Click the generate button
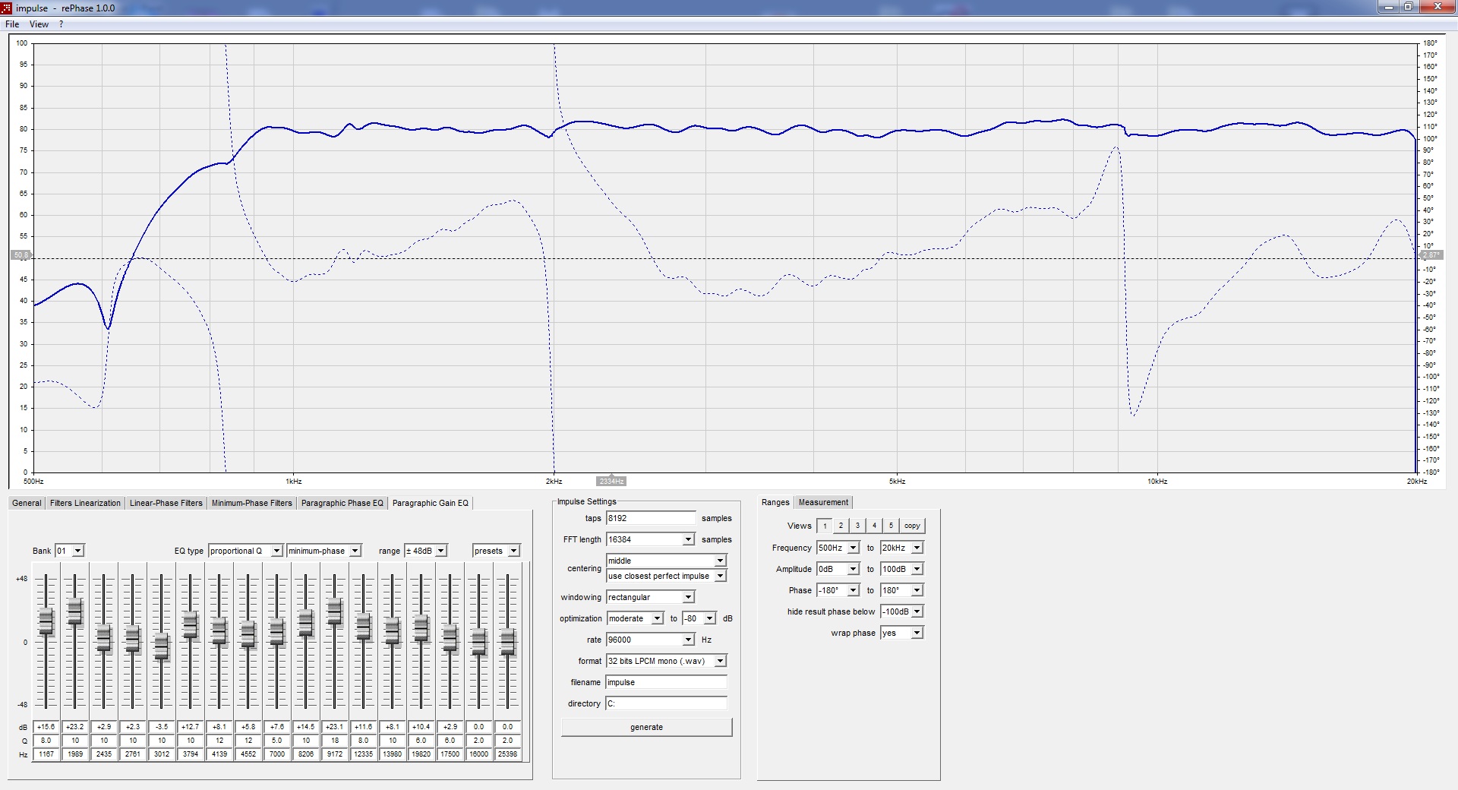 pyautogui.click(x=646, y=727)
